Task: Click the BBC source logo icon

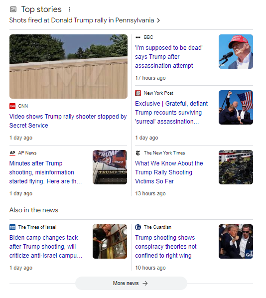Action: pyautogui.click(x=138, y=37)
